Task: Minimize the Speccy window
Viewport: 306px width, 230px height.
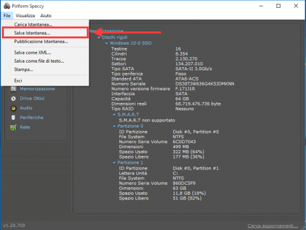Action: click(x=261, y=6)
